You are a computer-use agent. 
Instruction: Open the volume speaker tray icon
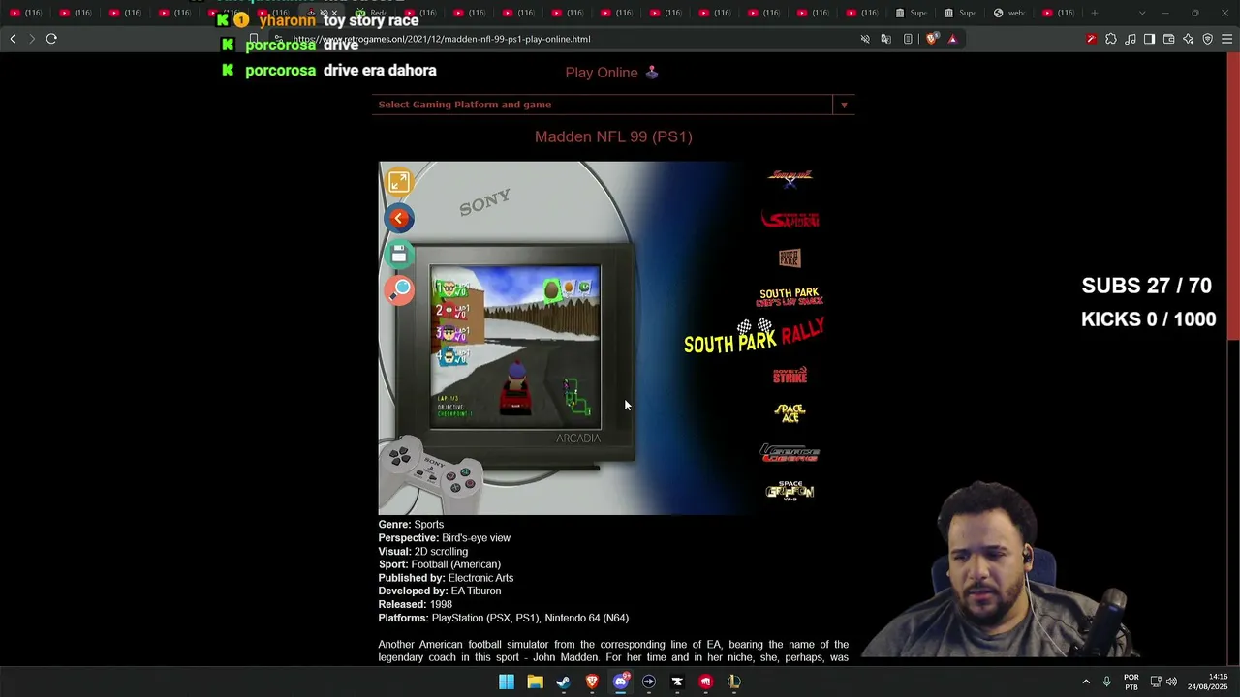click(x=1171, y=682)
